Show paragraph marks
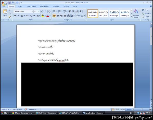 pos(81,12)
